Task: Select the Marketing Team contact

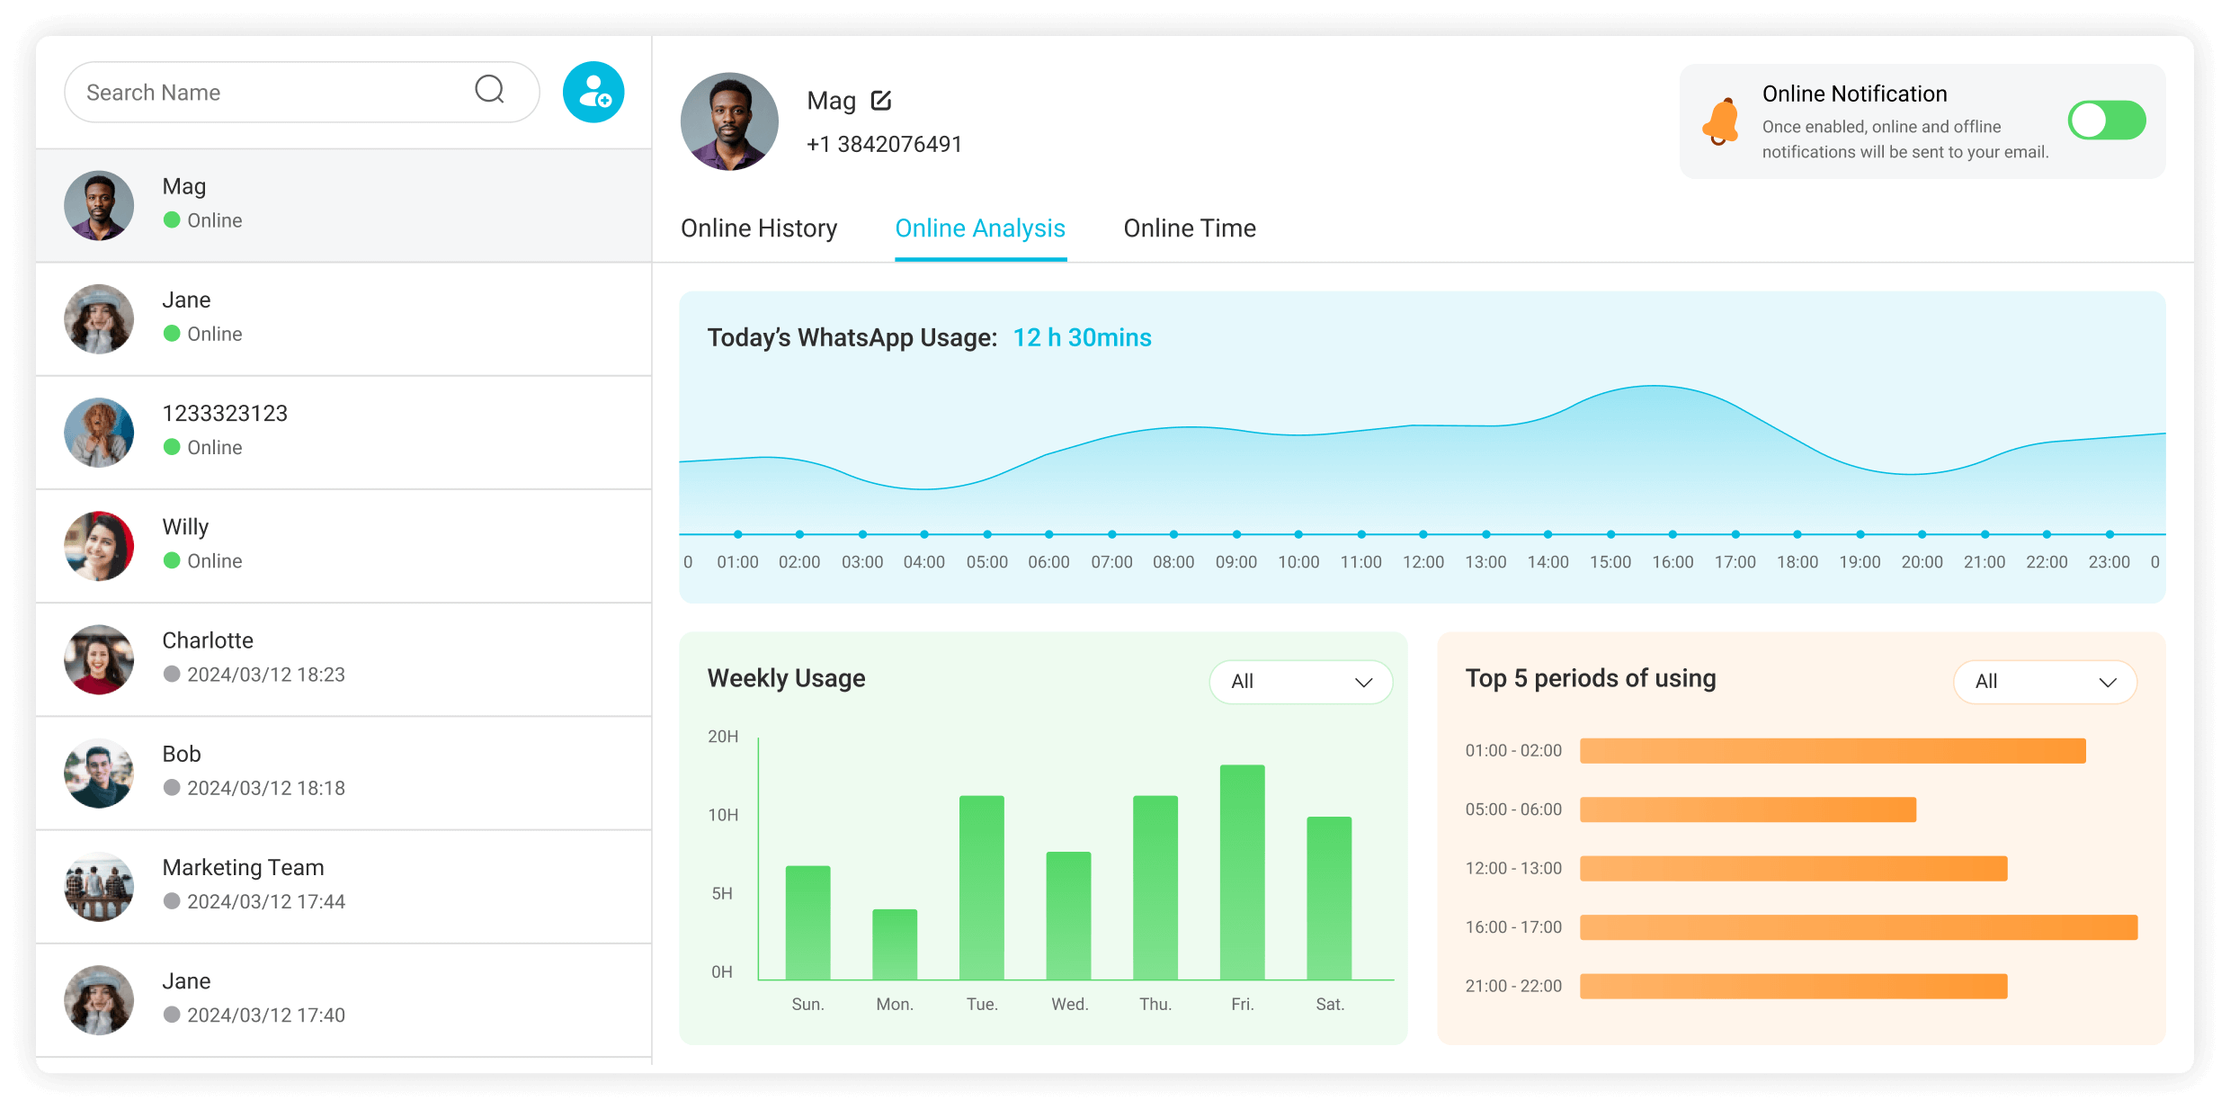Action: tap(343, 886)
